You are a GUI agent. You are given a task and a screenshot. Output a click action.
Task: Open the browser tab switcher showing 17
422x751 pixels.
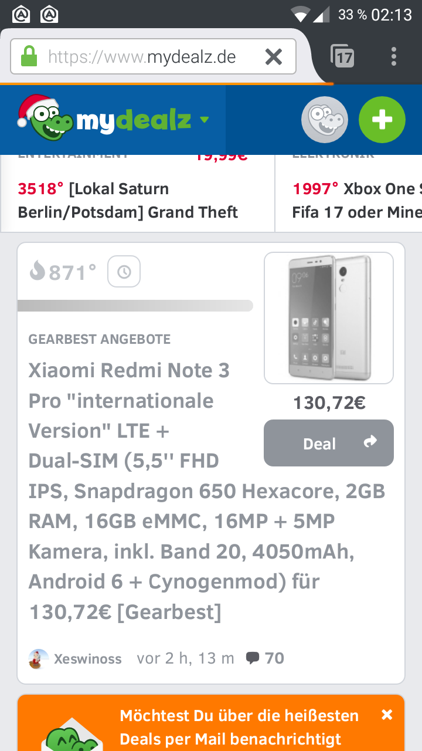coord(343,57)
